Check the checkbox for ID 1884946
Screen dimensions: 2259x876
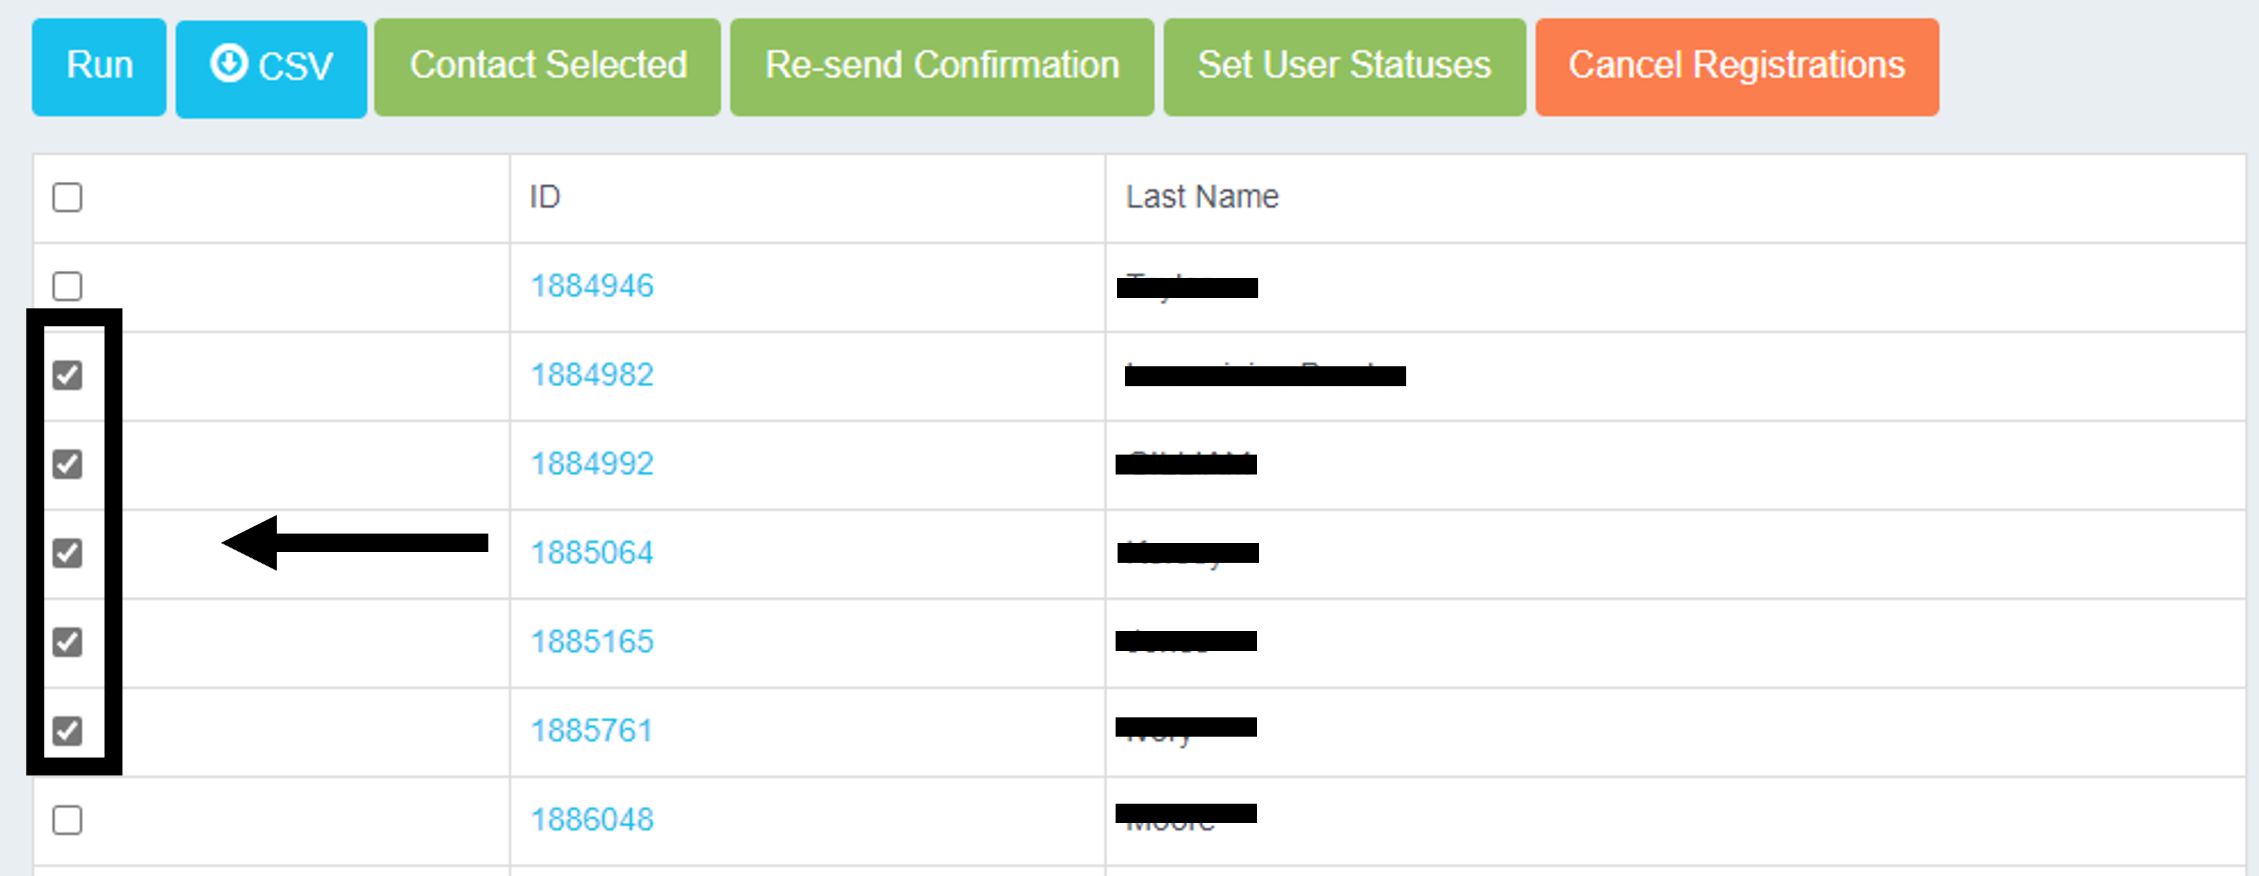click(x=66, y=285)
